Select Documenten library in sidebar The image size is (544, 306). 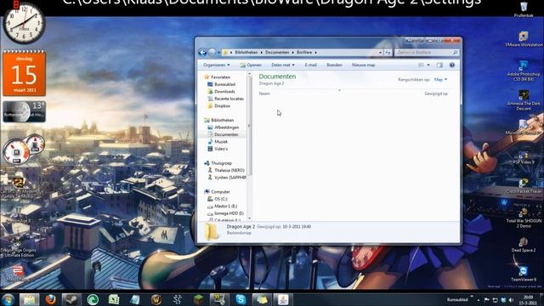pyautogui.click(x=223, y=134)
